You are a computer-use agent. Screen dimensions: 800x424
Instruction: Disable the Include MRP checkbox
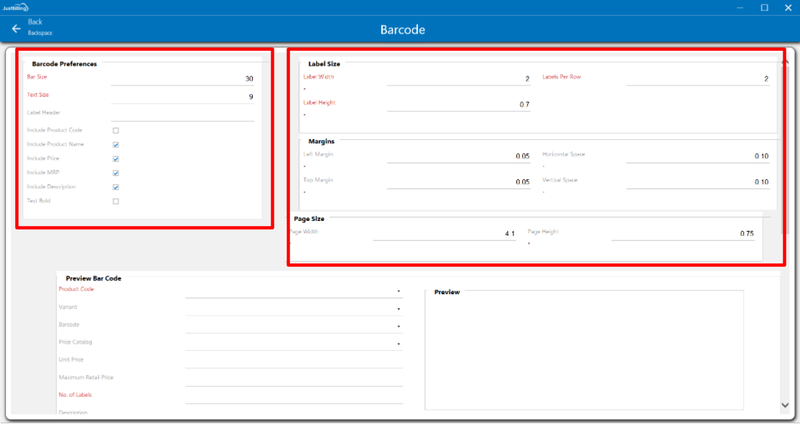coord(116,173)
